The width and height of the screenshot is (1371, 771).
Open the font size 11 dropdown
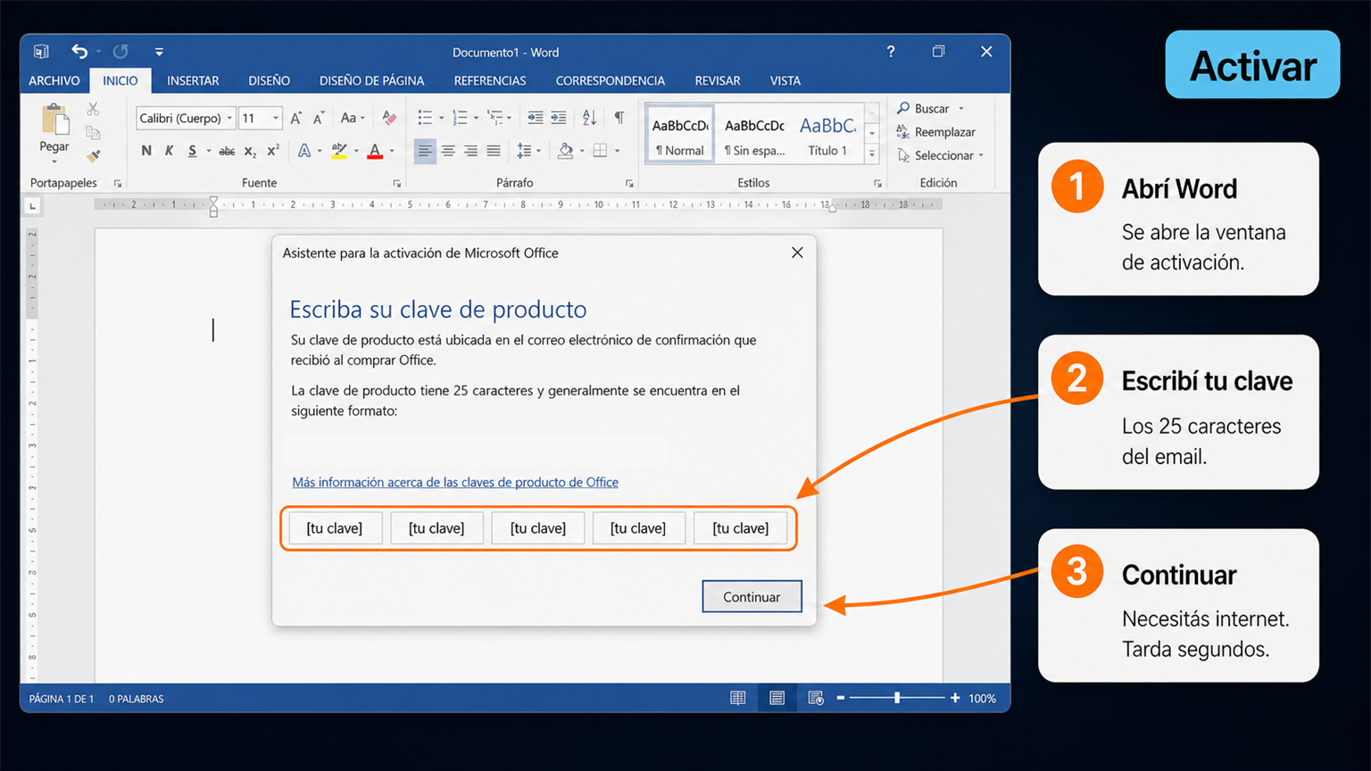coord(276,118)
